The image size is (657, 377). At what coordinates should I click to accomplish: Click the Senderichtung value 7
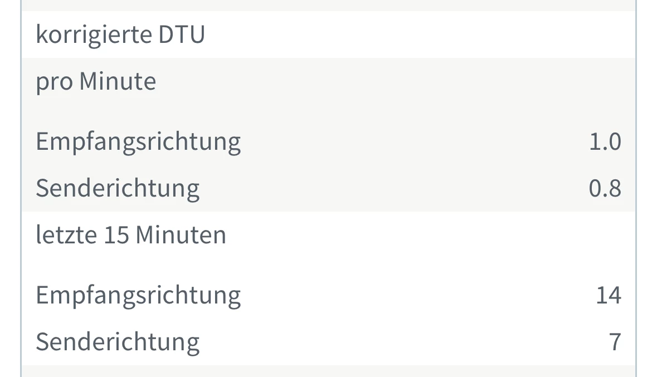pos(615,342)
